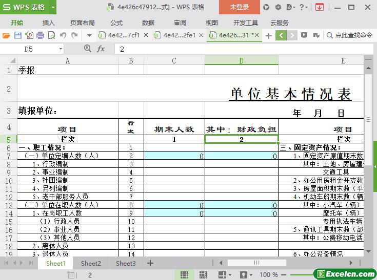
Task: Switch to page break preview in status bar
Action: (x=204, y=275)
